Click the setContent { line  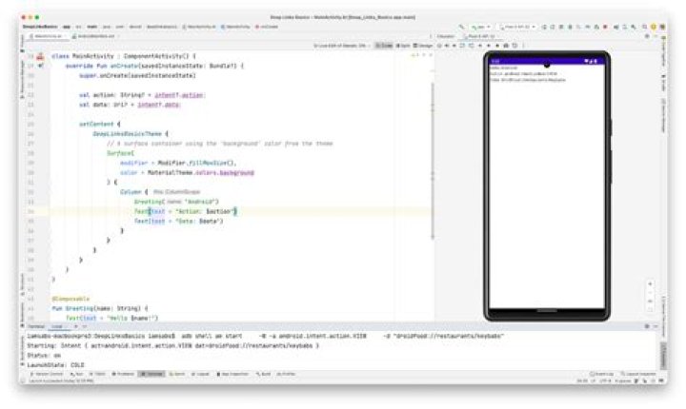click(100, 125)
